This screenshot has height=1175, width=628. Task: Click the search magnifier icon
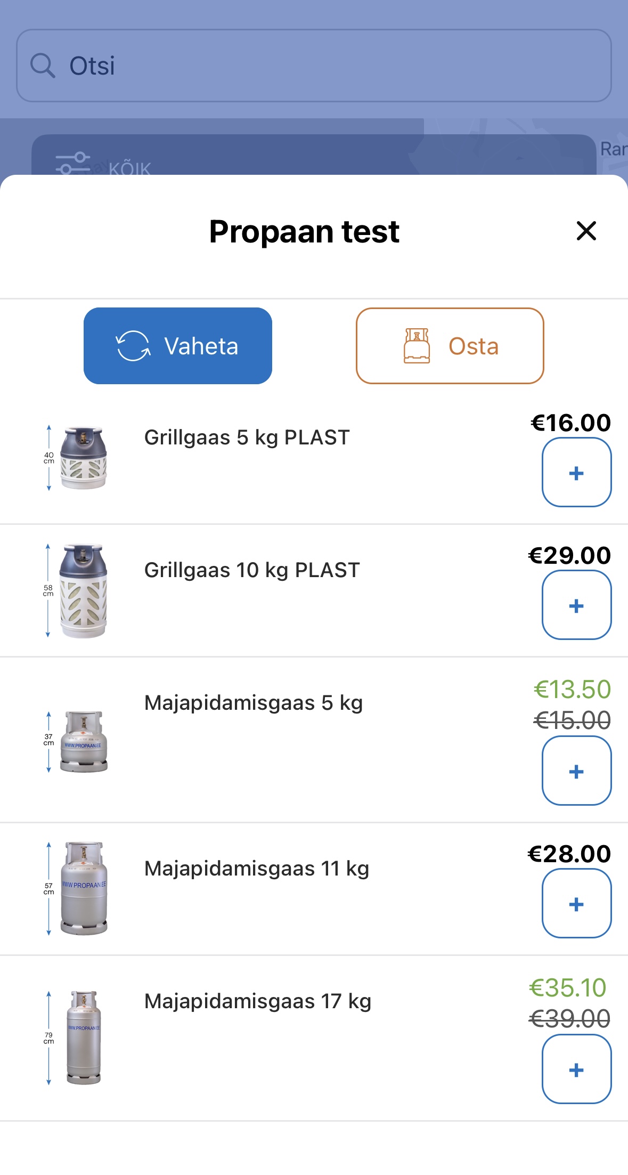point(43,66)
